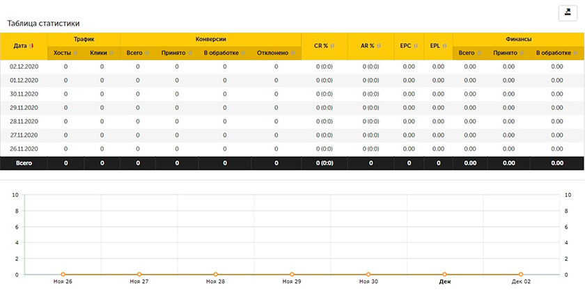Select the 27.11.2020 date cell
The height and width of the screenshot is (297, 585).
[x=24, y=135]
